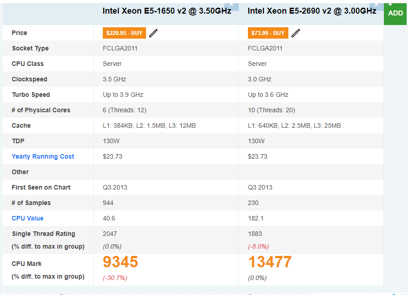Click the # of Samples row label
408x295 pixels.
[31, 203]
